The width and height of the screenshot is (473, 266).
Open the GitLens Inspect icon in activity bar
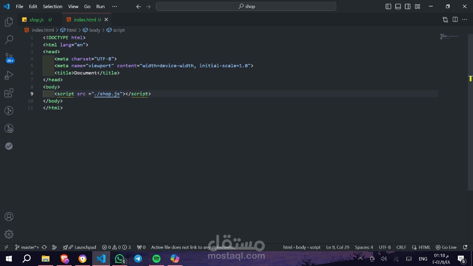click(x=9, y=128)
